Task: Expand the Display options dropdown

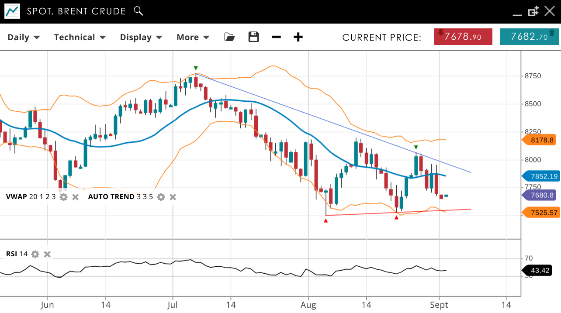Action: coord(141,37)
